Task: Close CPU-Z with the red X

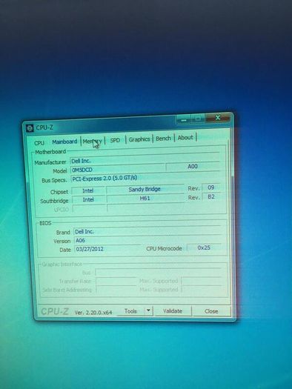Action: 218,118
